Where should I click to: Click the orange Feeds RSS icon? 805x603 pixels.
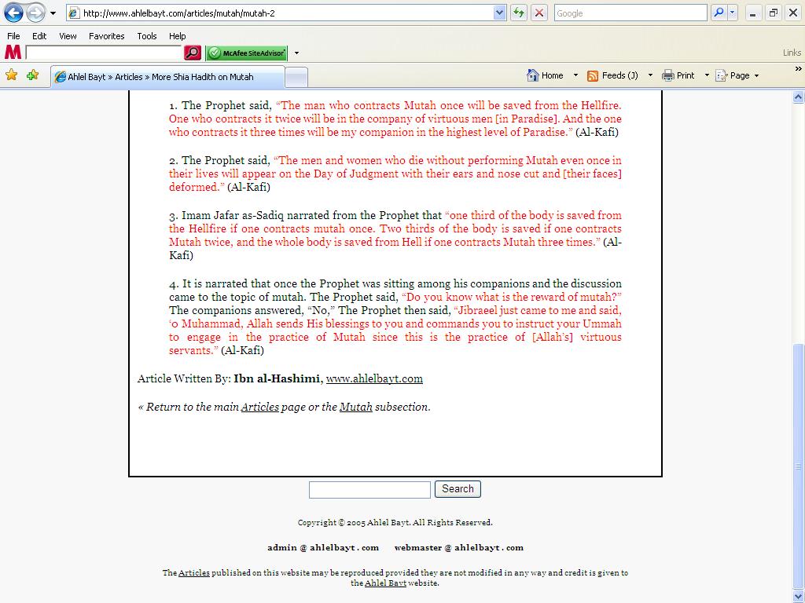tap(593, 76)
